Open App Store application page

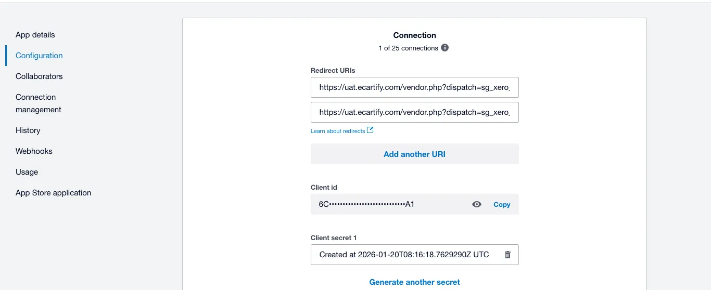[x=53, y=193]
